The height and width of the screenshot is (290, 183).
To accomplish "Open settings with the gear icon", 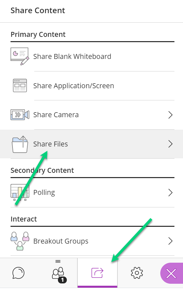I will click(137, 273).
